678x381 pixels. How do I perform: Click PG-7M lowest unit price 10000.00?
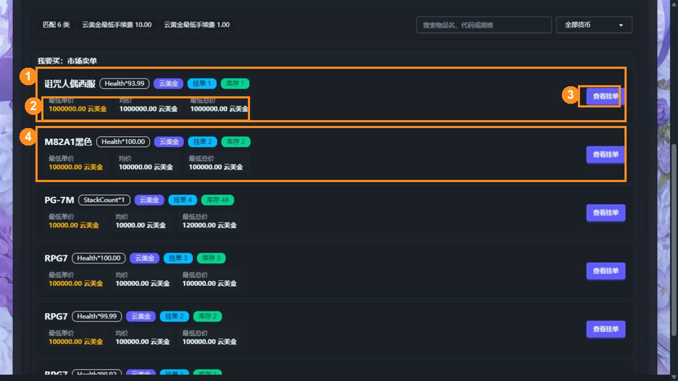[74, 225]
